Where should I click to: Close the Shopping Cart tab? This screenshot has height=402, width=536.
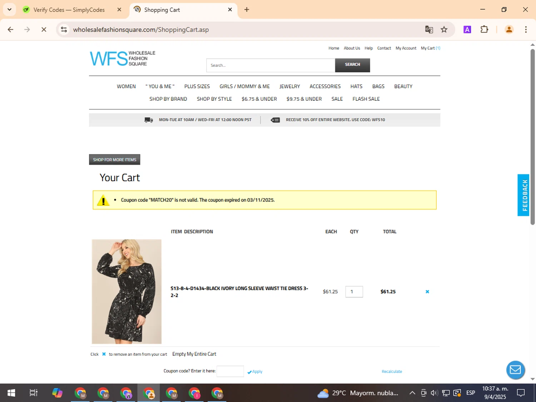point(230,10)
